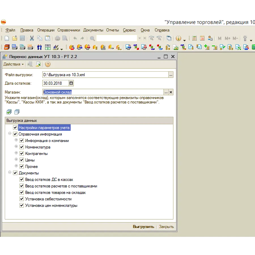Open the toolbar search box dropdown arrow

tap(139, 38)
